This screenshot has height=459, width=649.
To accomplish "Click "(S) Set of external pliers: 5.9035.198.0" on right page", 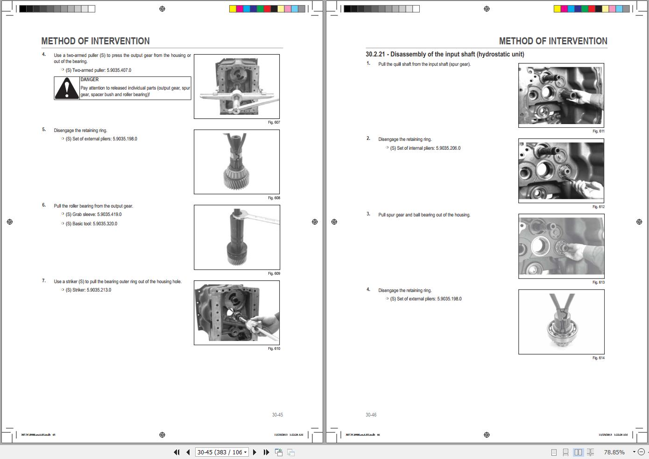I will pos(426,299).
